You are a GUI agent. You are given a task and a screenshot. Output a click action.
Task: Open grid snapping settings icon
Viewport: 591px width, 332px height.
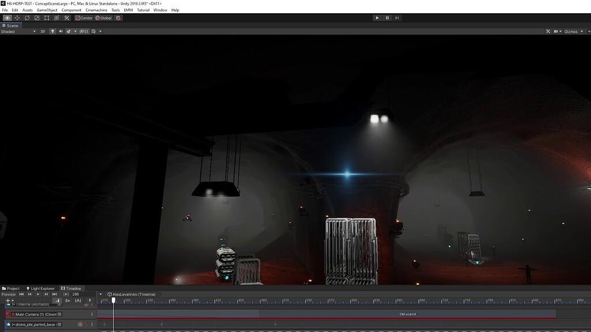point(118,18)
